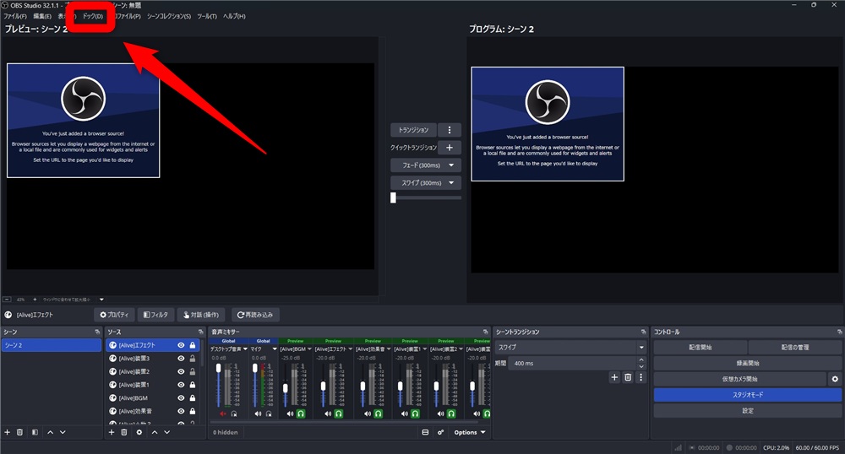Switch mixer layout icon beside Options

coord(425,432)
